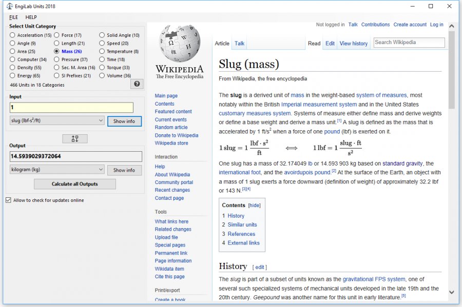Image resolution: width=462 pixels, height=307 pixels.
Task: Open the What links here link
Action: [x=171, y=221]
